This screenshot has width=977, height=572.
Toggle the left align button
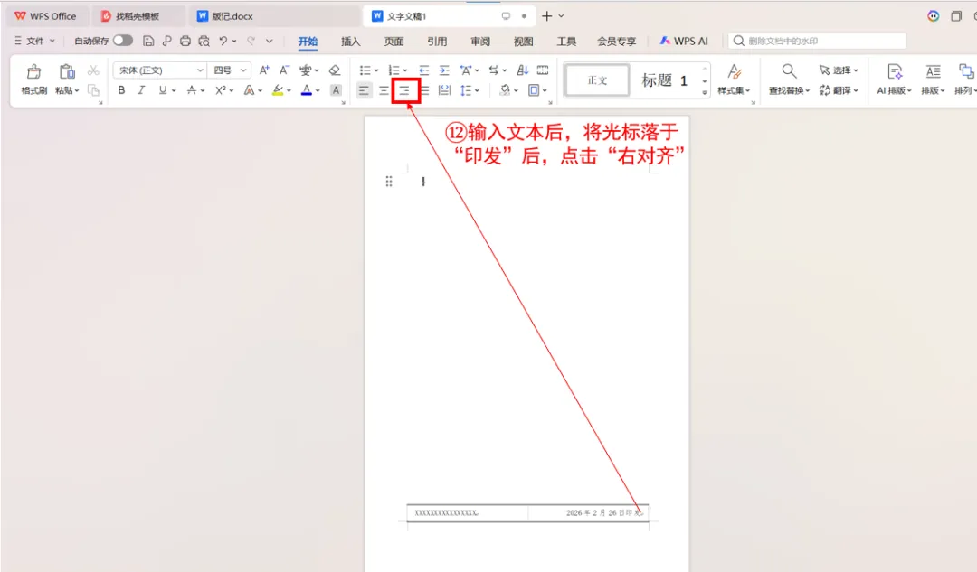(x=364, y=91)
